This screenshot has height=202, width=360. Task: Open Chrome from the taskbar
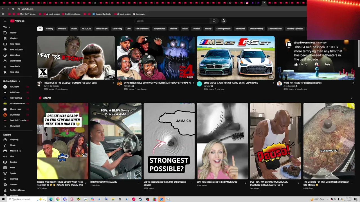(x=58, y=199)
